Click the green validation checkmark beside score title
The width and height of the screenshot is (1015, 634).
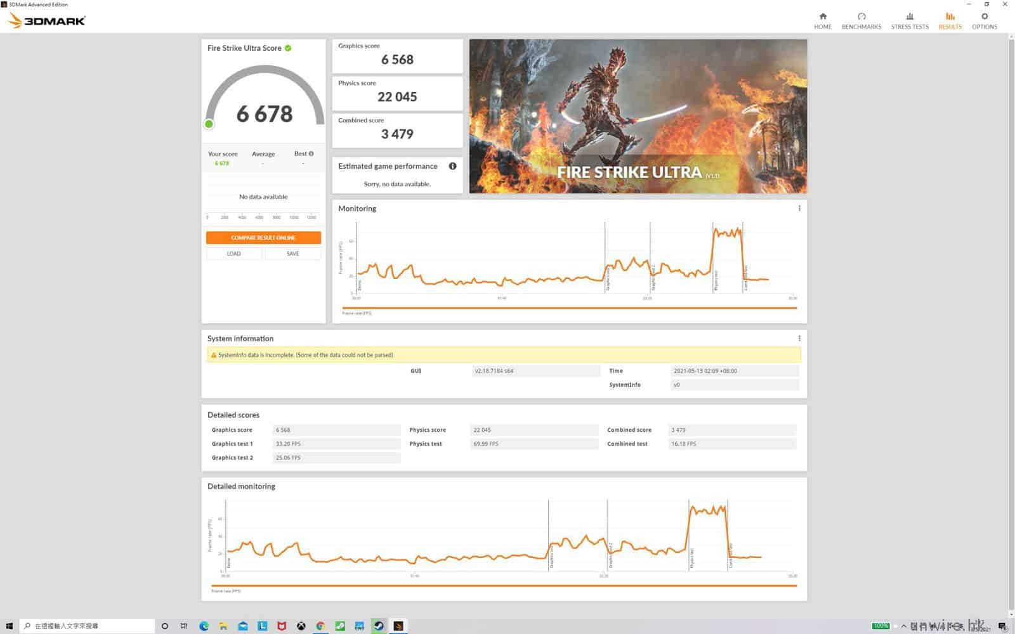[288, 48]
